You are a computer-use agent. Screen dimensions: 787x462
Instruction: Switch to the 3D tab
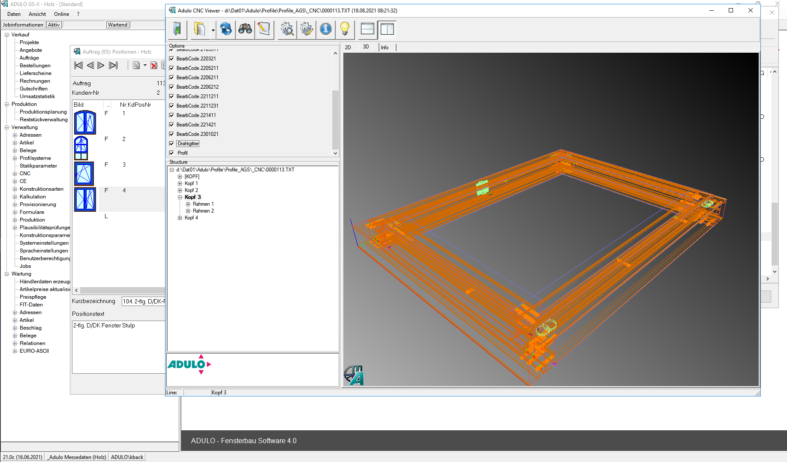tap(366, 47)
